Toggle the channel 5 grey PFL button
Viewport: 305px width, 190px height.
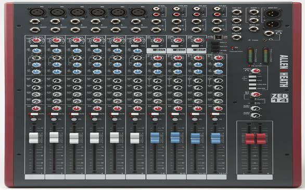pos(115,119)
